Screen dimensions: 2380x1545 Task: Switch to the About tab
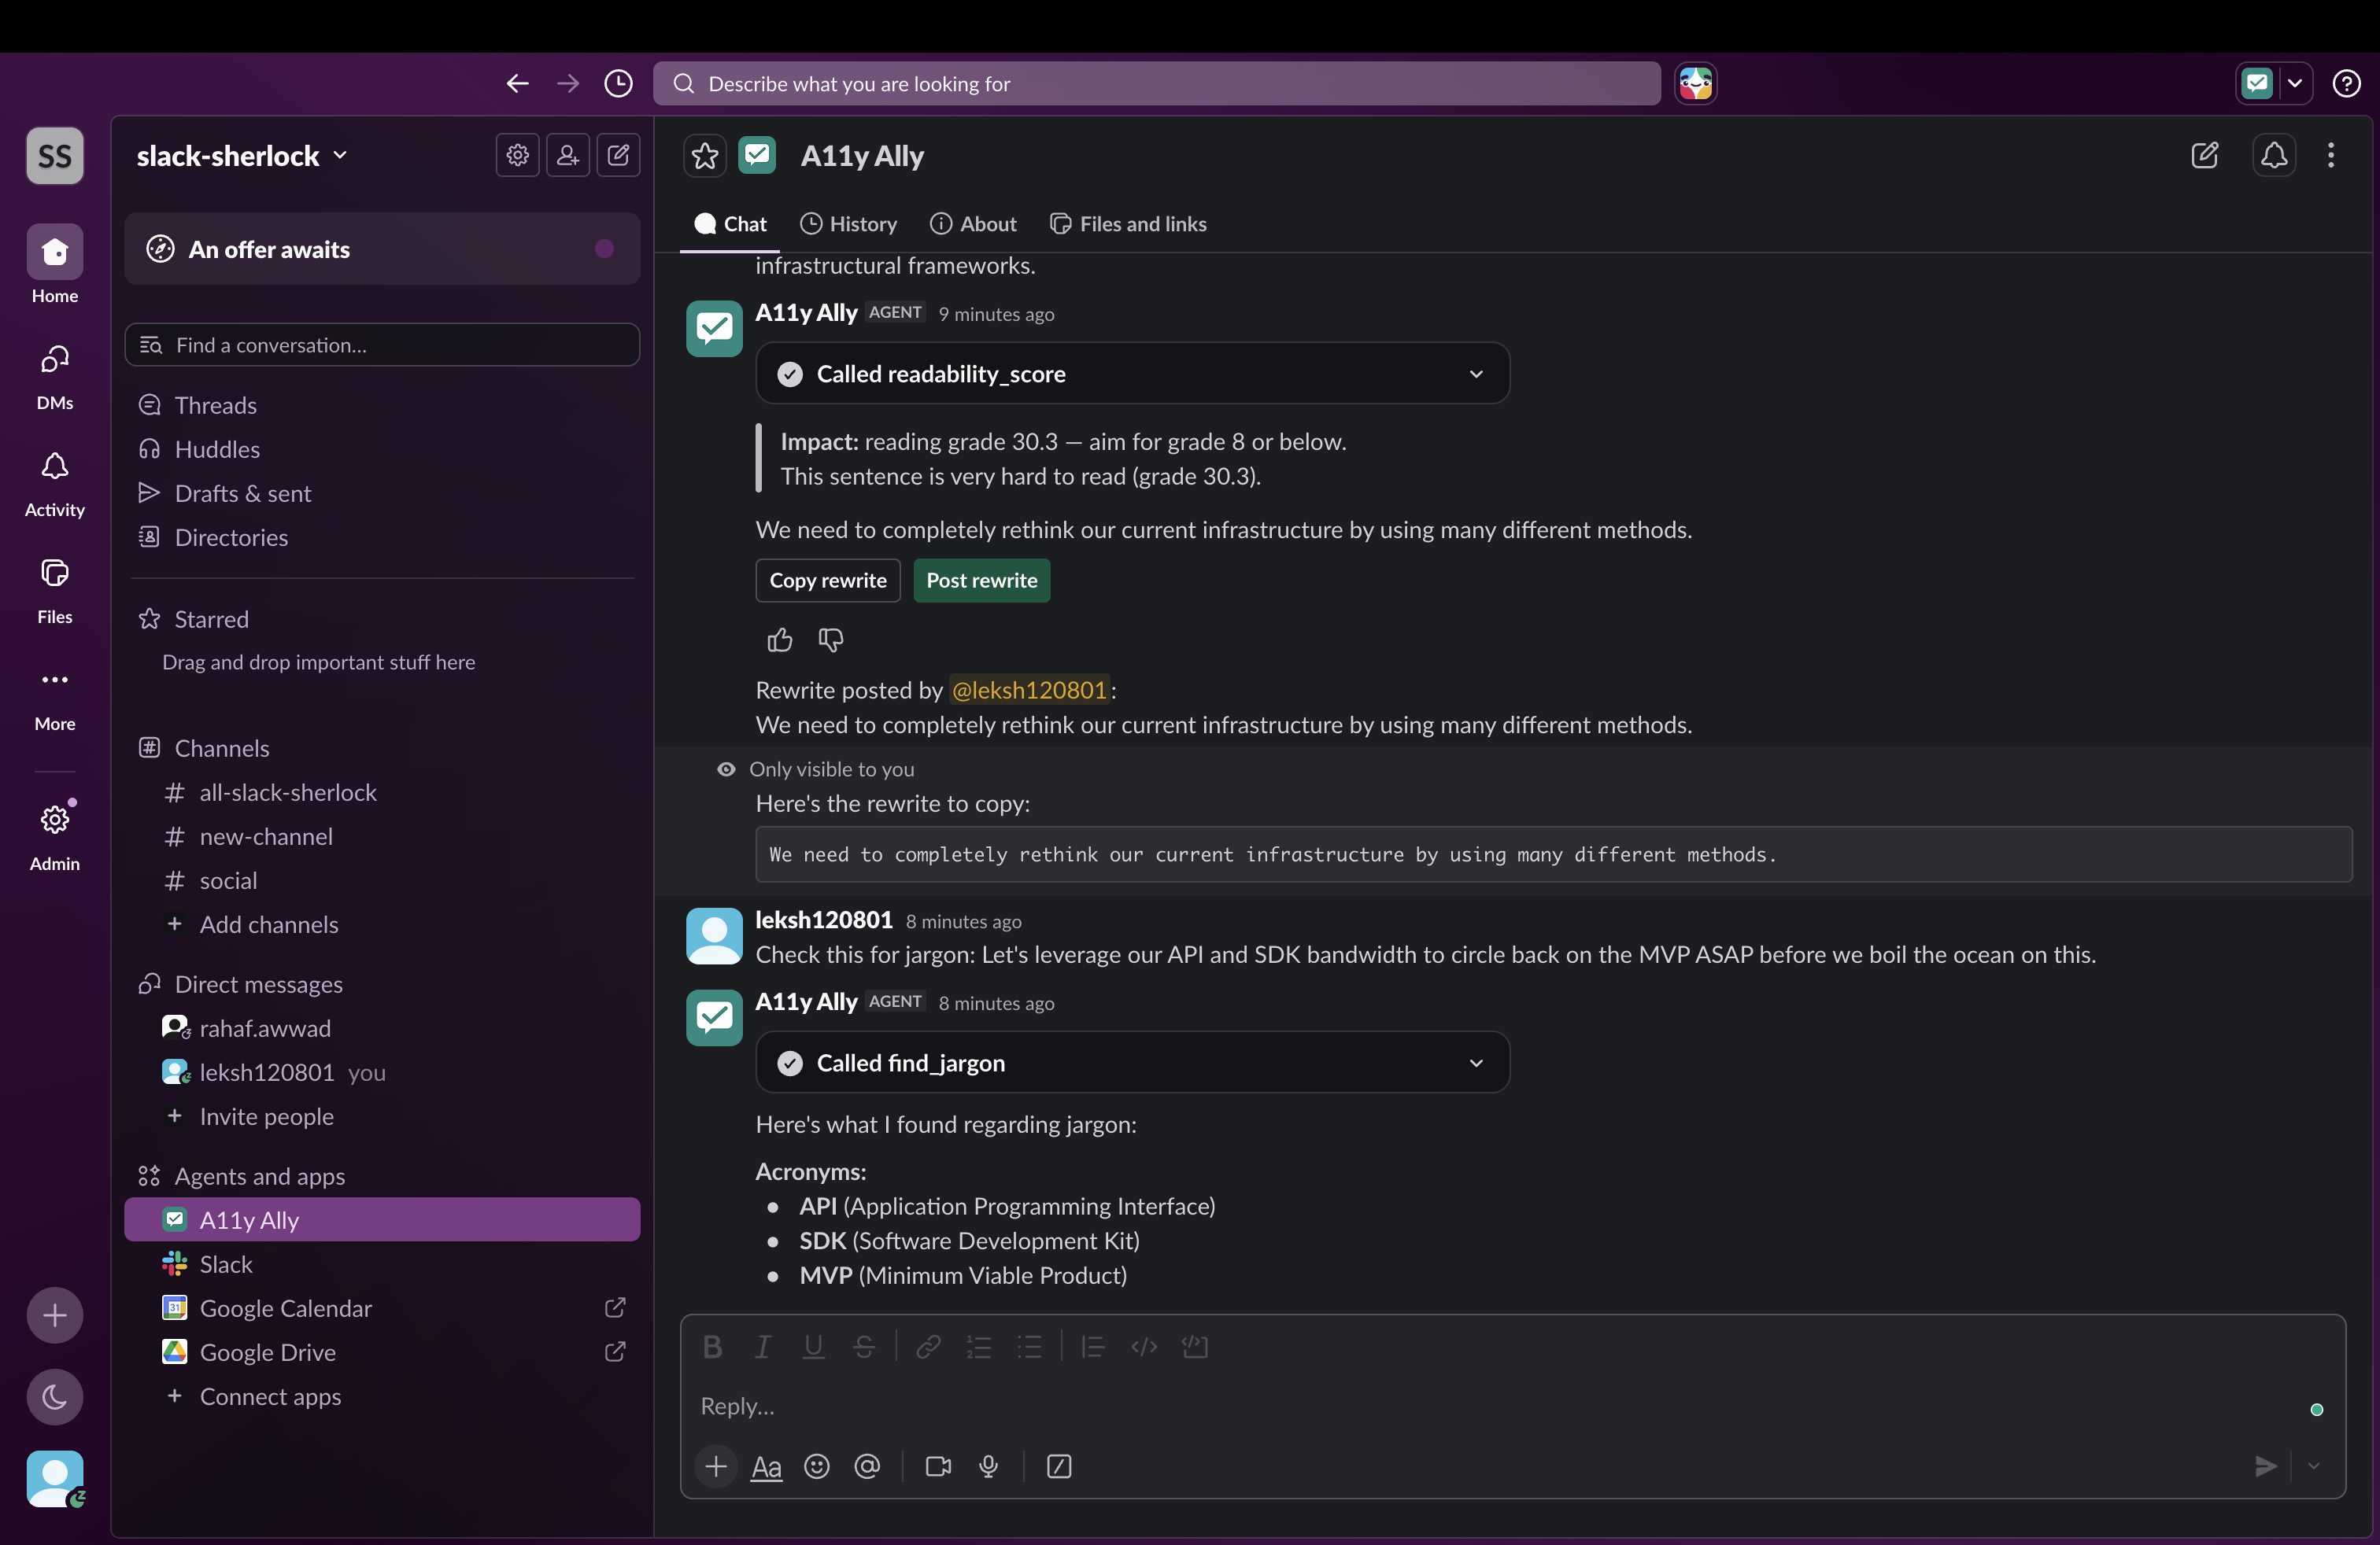[973, 224]
